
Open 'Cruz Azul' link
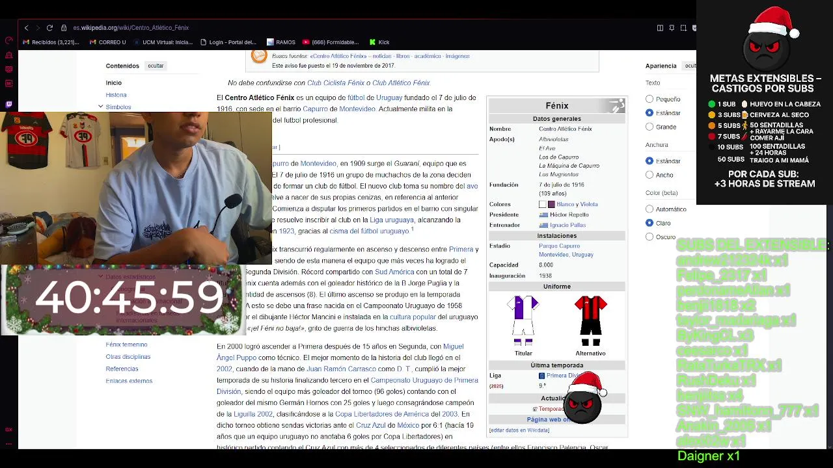(x=371, y=426)
